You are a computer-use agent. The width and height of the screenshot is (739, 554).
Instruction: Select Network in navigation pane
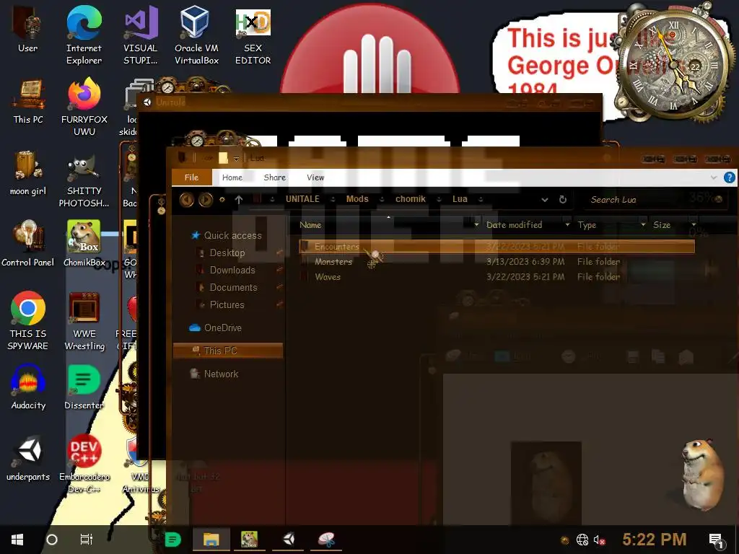(214, 374)
